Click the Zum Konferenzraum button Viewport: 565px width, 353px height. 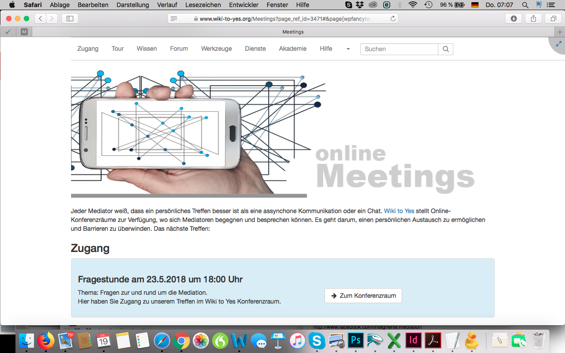pyautogui.click(x=363, y=296)
